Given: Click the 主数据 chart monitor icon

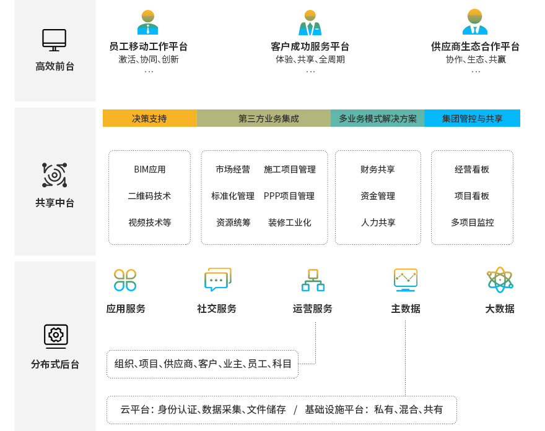Looking at the screenshot, I should click(406, 280).
